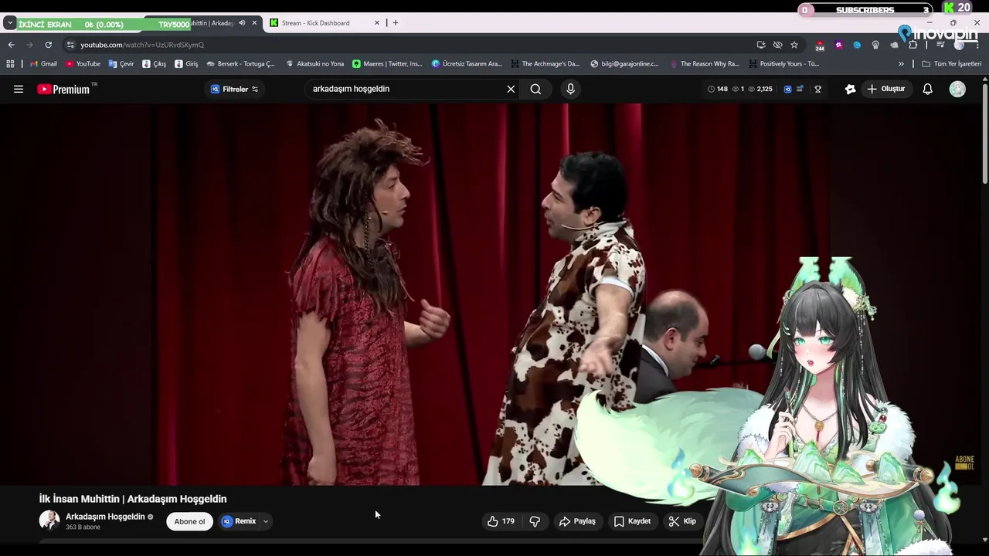Image resolution: width=989 pixels, height=556 pixels.
Task: Open the notifications bell
Action: (928, 89)
